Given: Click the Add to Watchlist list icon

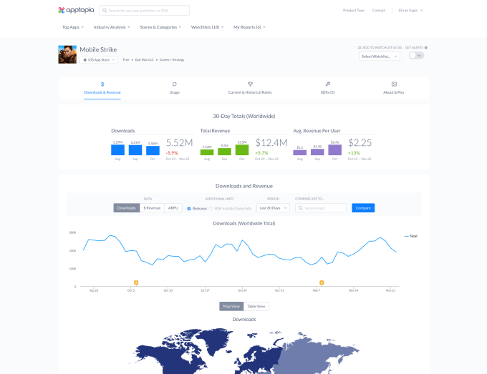Looking at the screenshot, I should pos(360,47).
